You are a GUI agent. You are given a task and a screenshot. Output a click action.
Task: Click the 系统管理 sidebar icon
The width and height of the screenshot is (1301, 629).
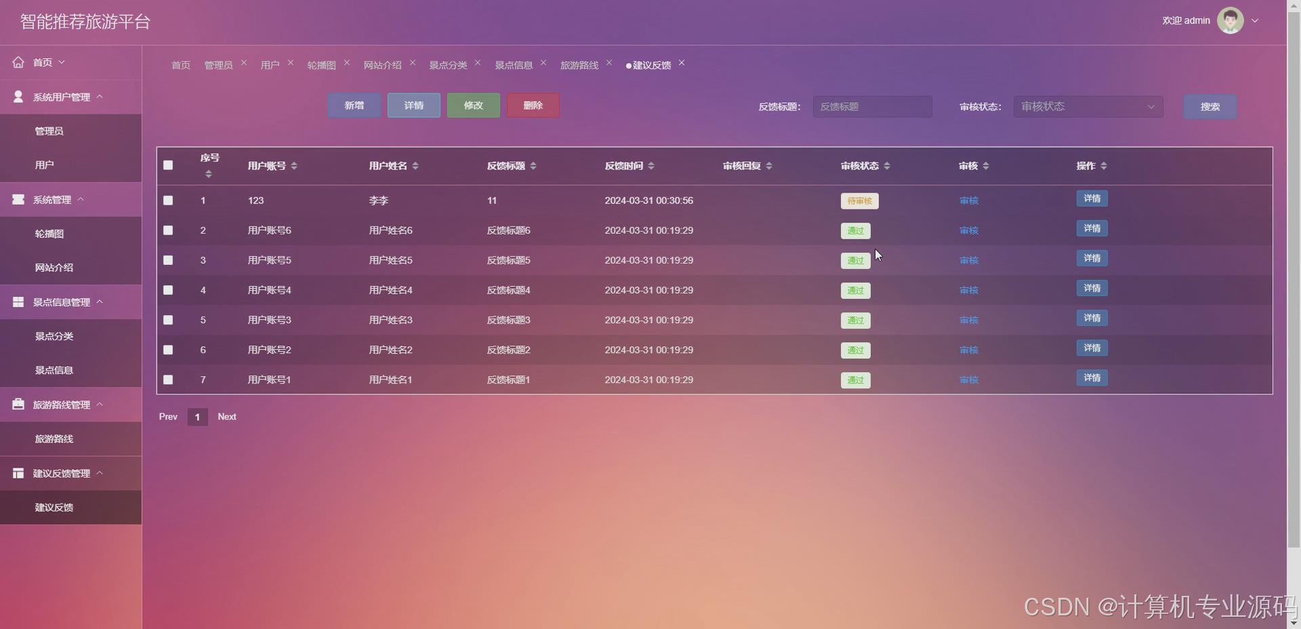18,199
